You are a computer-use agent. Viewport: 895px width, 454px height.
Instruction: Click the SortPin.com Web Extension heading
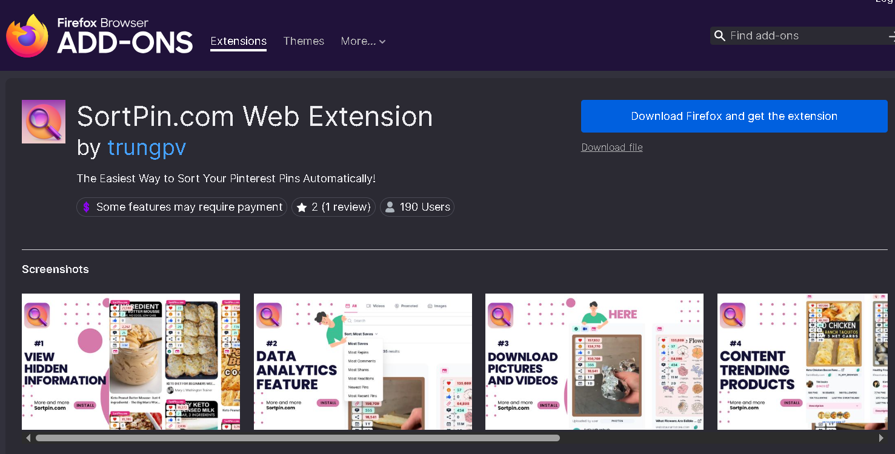255,116
